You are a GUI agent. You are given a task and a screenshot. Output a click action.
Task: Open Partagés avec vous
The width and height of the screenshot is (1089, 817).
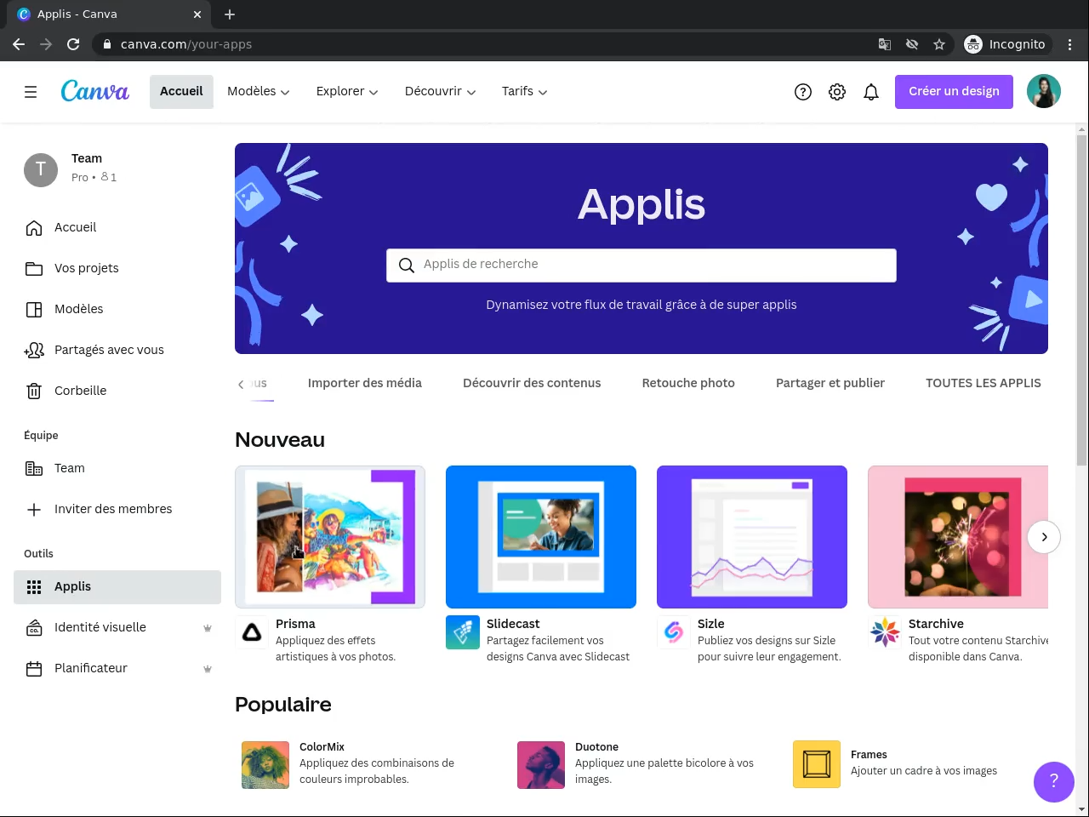117,351
